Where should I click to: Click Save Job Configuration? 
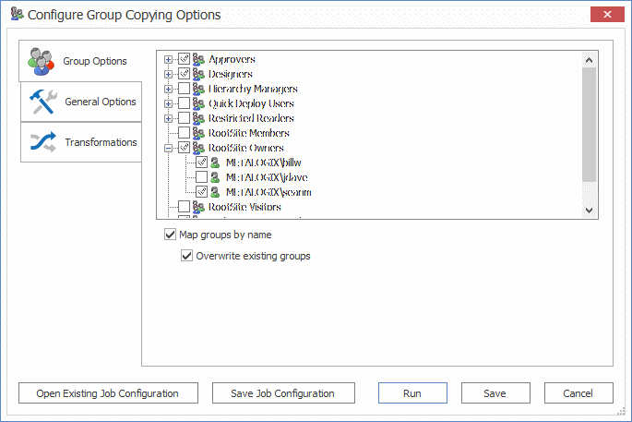tap(281, 393)
